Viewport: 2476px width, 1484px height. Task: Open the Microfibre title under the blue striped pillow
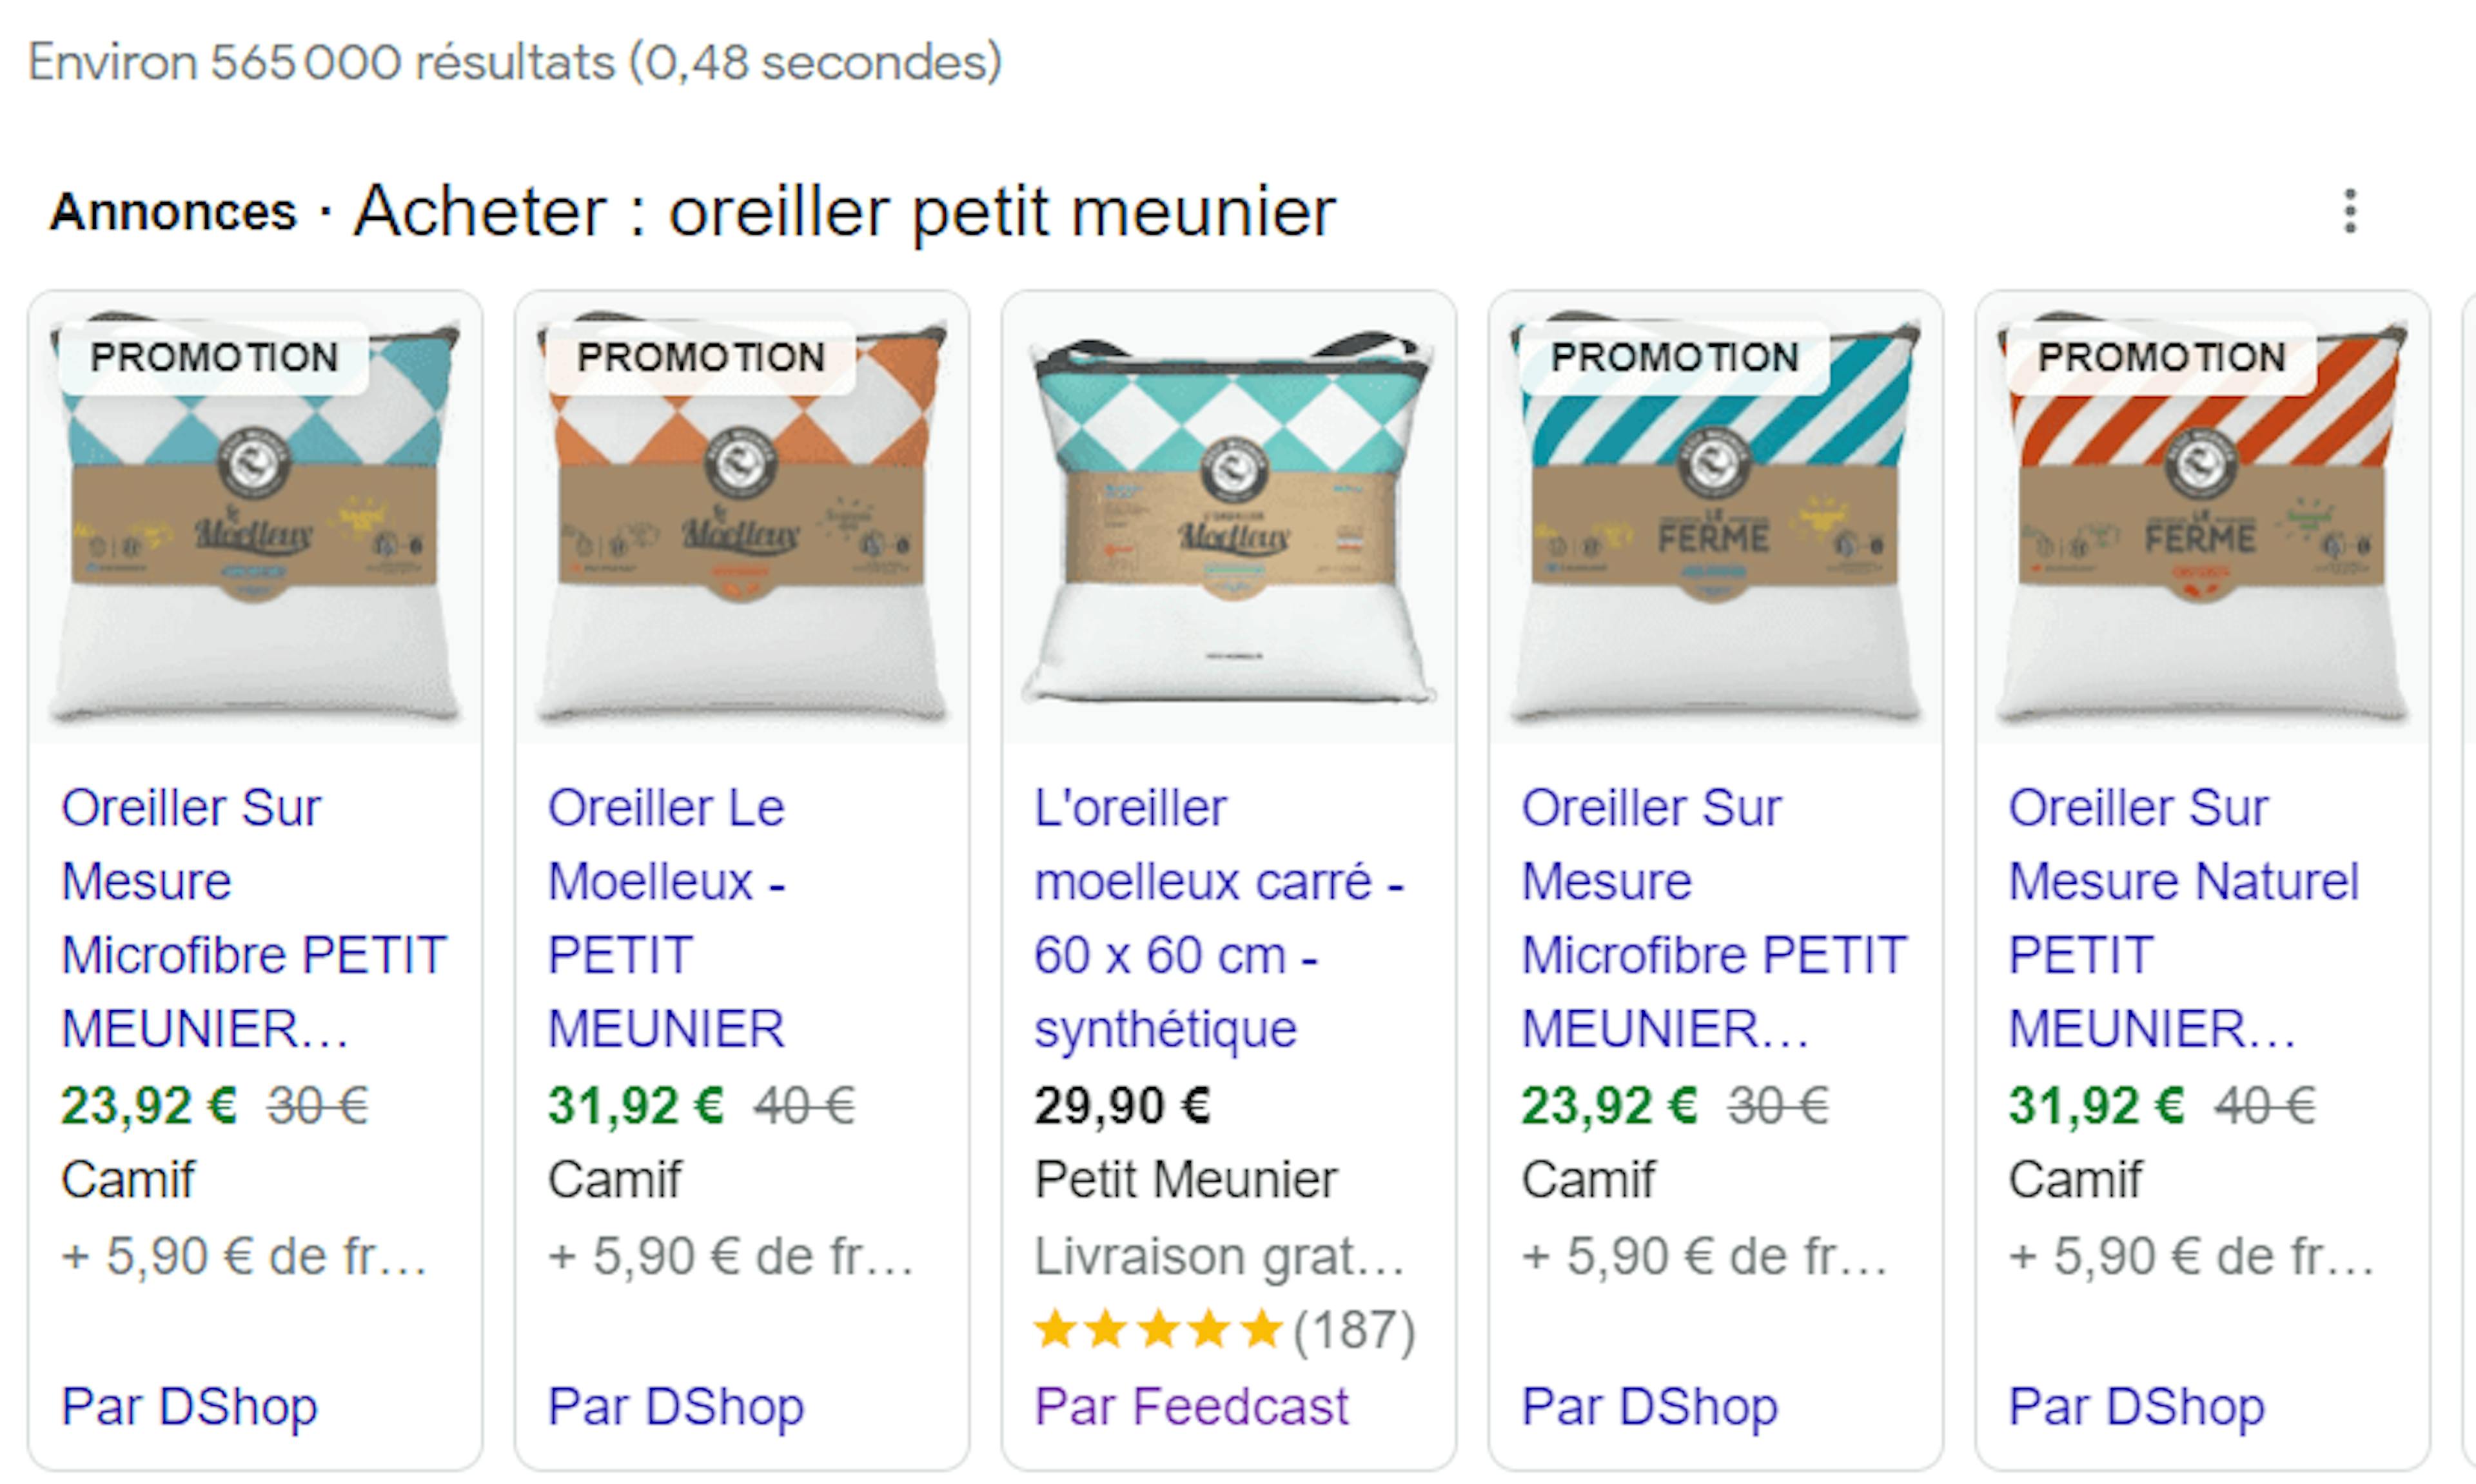(1713, 918)
